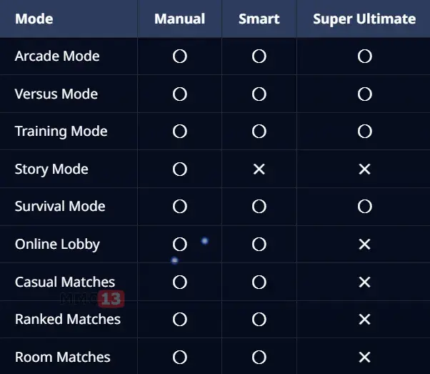Click the Room Matches cross under Super Ultimate

coord(364,357)
